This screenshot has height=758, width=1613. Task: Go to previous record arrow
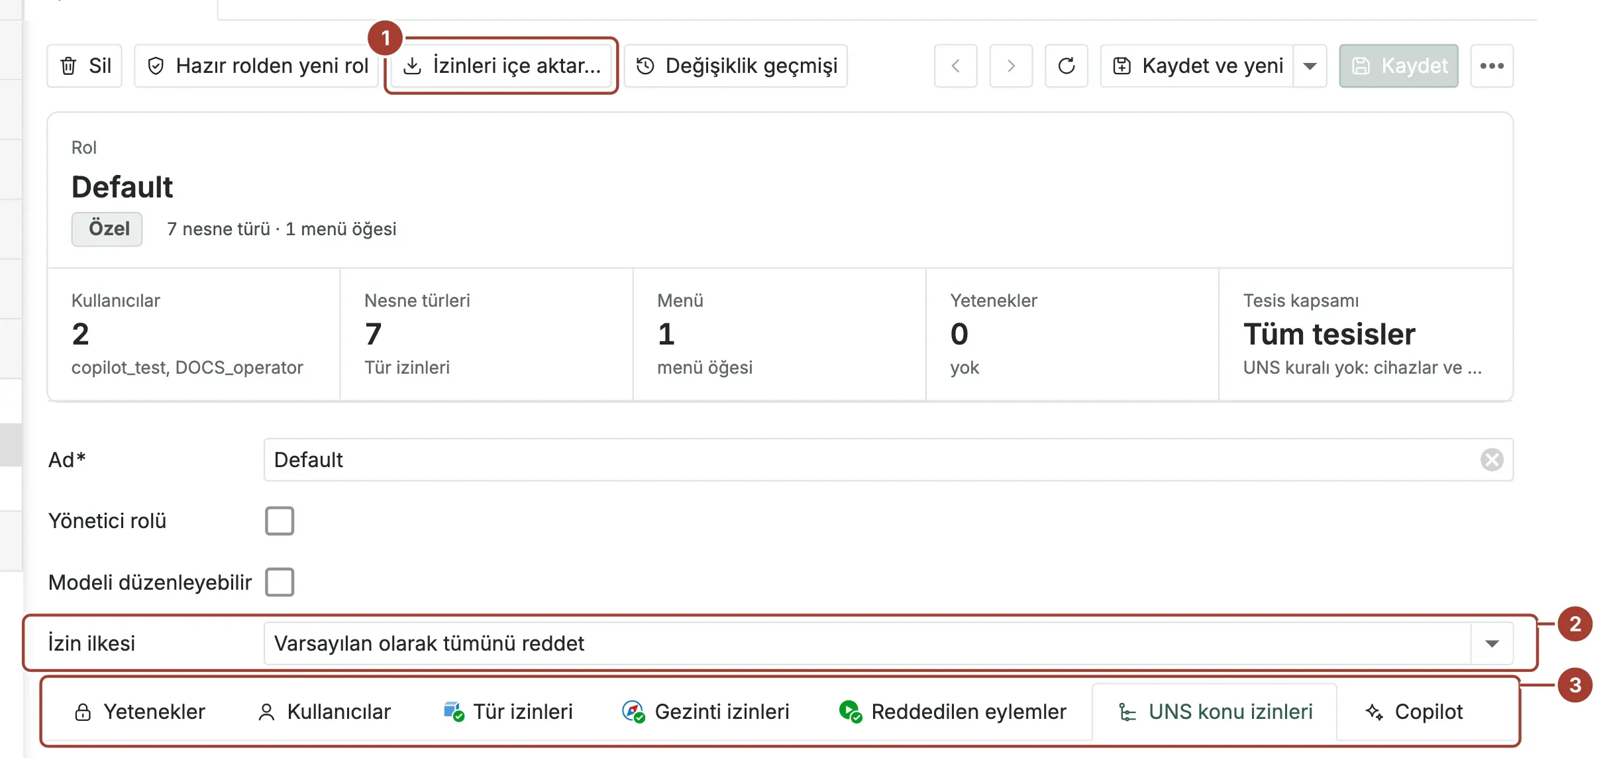[x=955, y=66]
